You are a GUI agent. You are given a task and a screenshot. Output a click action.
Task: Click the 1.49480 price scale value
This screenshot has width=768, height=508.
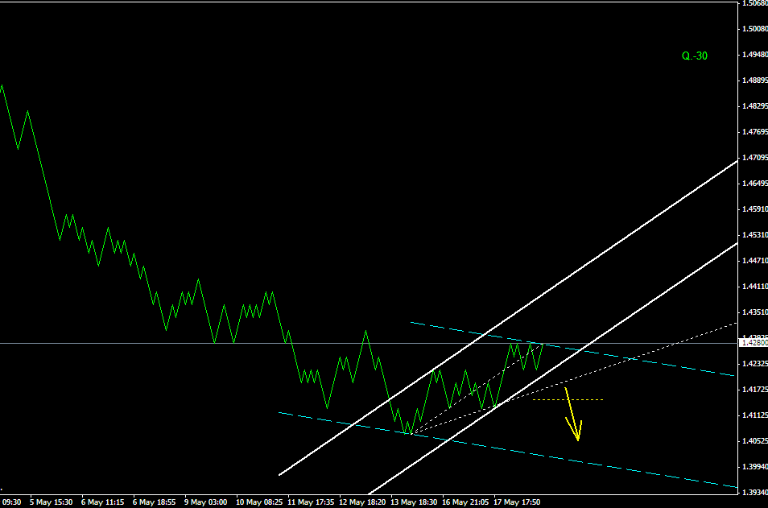755,55
